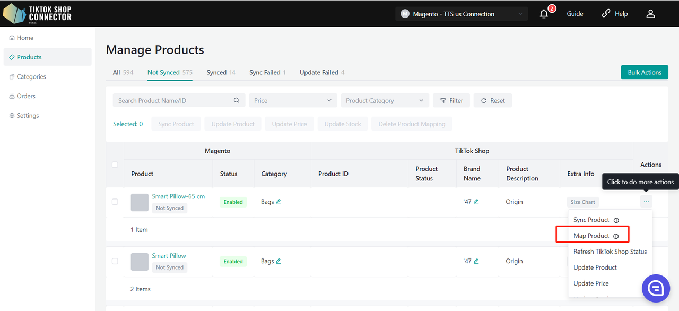
Task: Click the Search Product Name/ID field
Action: 172,100
